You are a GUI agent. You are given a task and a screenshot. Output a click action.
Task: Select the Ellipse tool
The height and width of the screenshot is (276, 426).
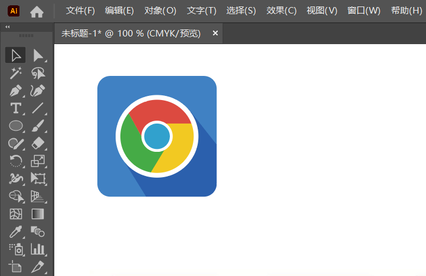(15, 126)
